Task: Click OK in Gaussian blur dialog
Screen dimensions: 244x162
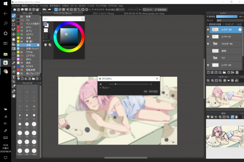Action: [x=145, y=92]
